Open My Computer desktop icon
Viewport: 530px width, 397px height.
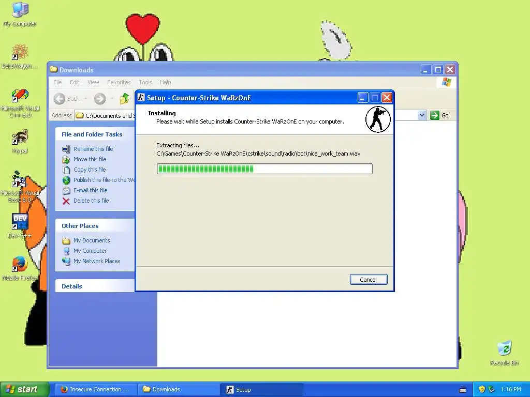click(20, 14)
